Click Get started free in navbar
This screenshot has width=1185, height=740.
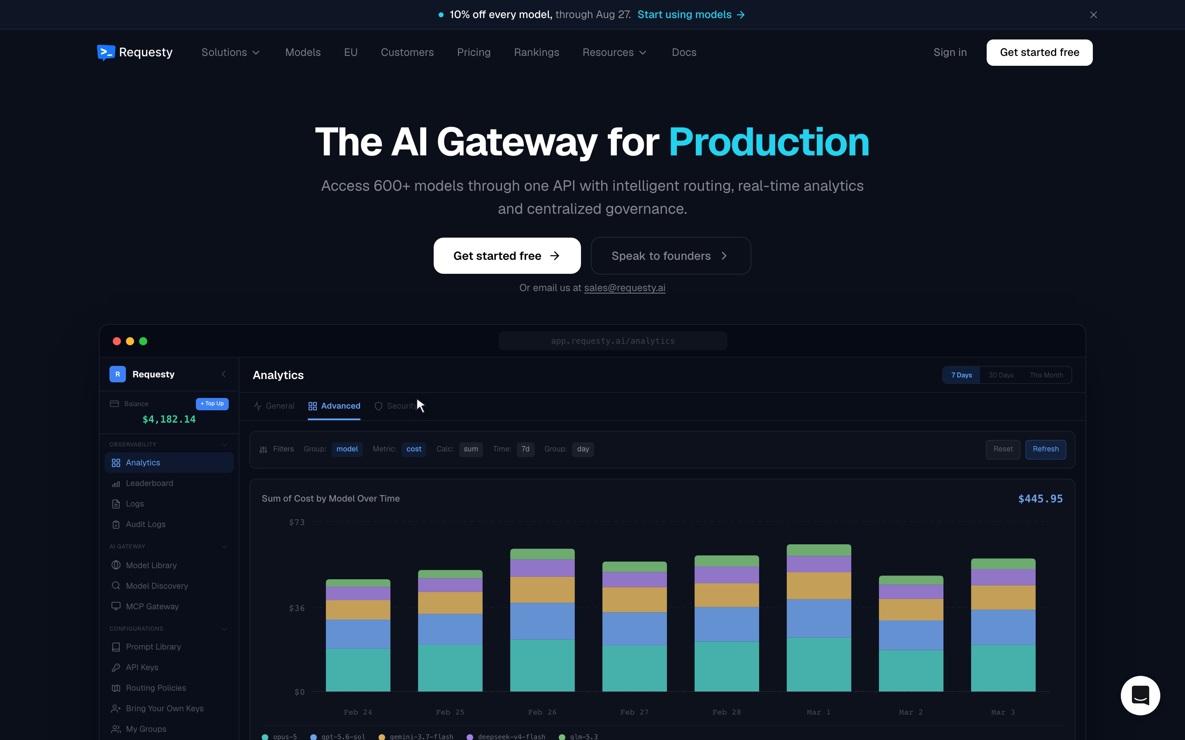[x=1039, y=52]
